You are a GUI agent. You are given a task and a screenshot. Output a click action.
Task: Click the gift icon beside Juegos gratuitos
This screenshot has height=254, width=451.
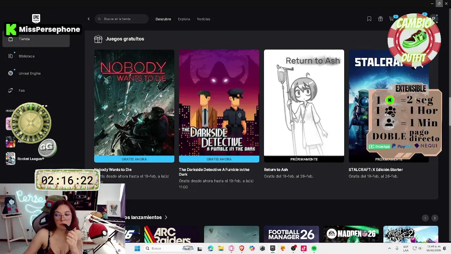pos(98,39)
